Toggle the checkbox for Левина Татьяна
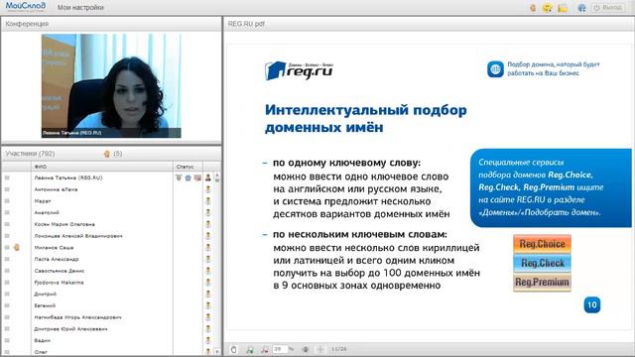The height and width of the screenshot is (357, 635). click(7, 178)
